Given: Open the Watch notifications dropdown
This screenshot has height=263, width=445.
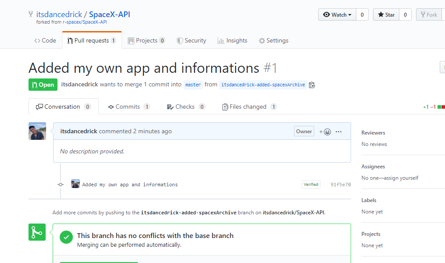Looking at the screenshot, I should (x=337, y=15).
